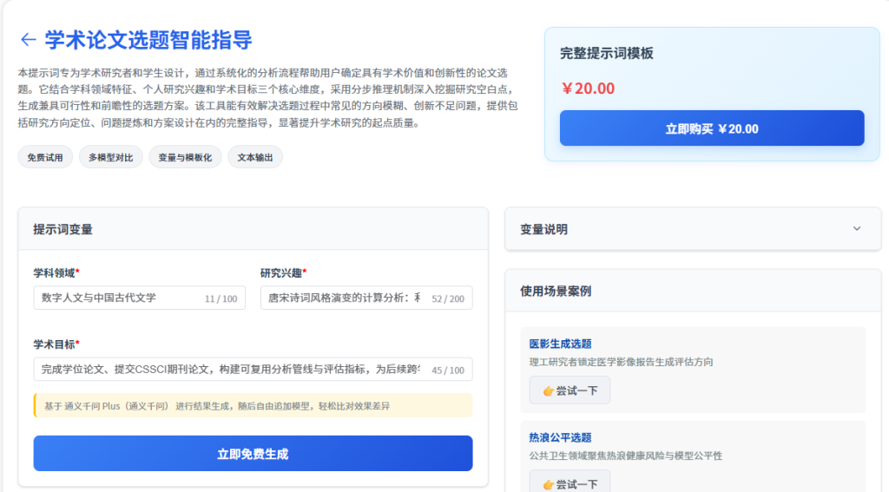Click the 学术论文选题智能指导 page title
Viewport: 889px width, 492px height.
coord(148,40)
